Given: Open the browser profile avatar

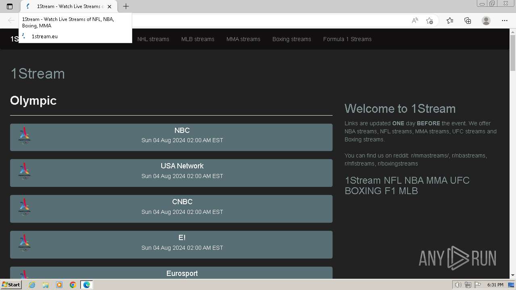Looking at the screenshot, I should (486, 21).
